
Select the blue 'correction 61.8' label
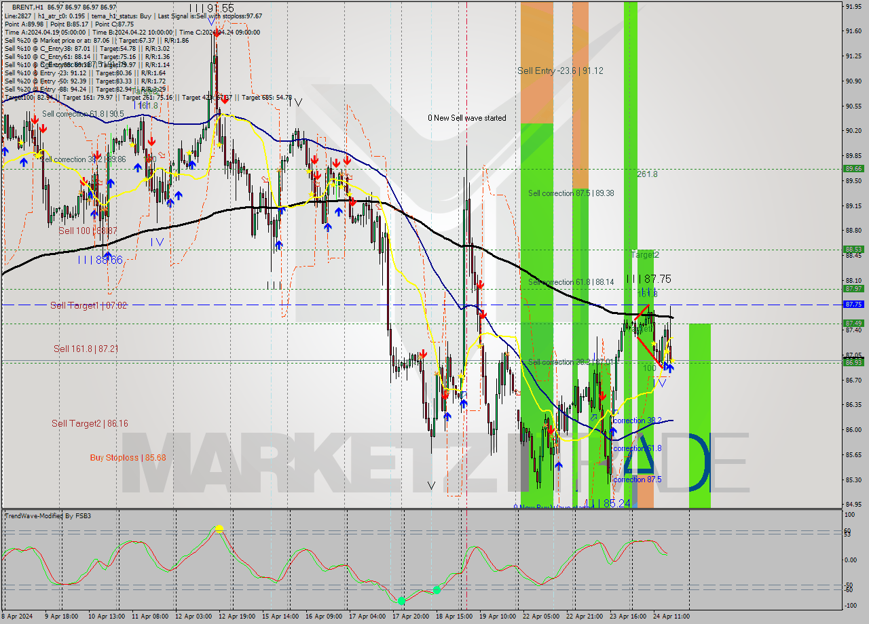(637, 448)
